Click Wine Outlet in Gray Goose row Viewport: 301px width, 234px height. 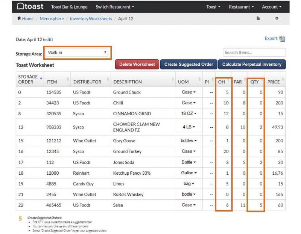[84, 141]
